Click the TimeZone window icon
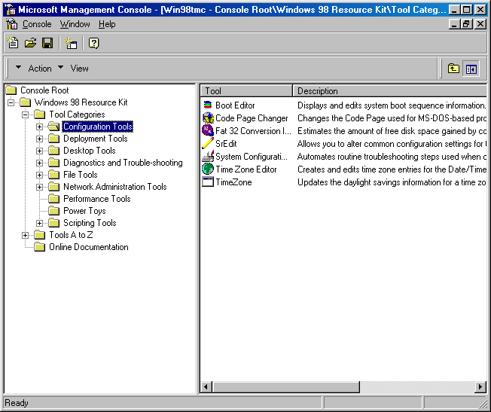The image size is (491, 412). pyautogui.click(x=208, y=182)
